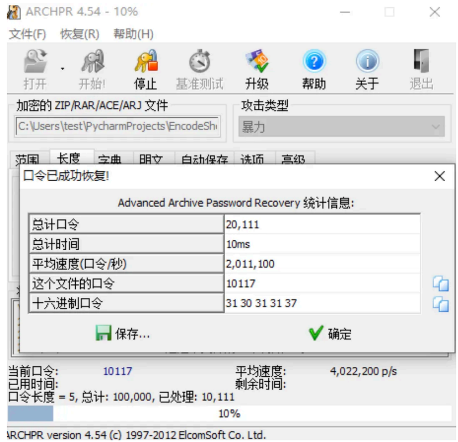The height and width of the screenshot is (442, 458).
Task: Click the 升级 (Upgrade) icon
Action: [x=257, y=61]
